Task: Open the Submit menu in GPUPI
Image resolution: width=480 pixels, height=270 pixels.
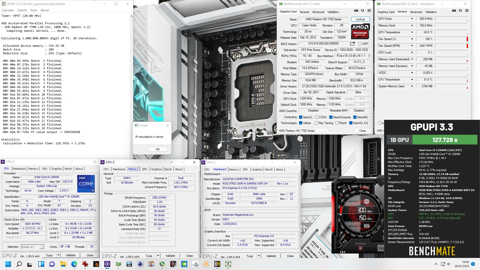Action: [x=22, y=10]
